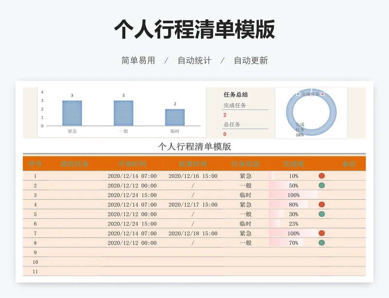Select the row 3 start time 2020/12/24 15:00
Image resolution: width=389 pixels, height=298 pixels.
pos(132,195)
